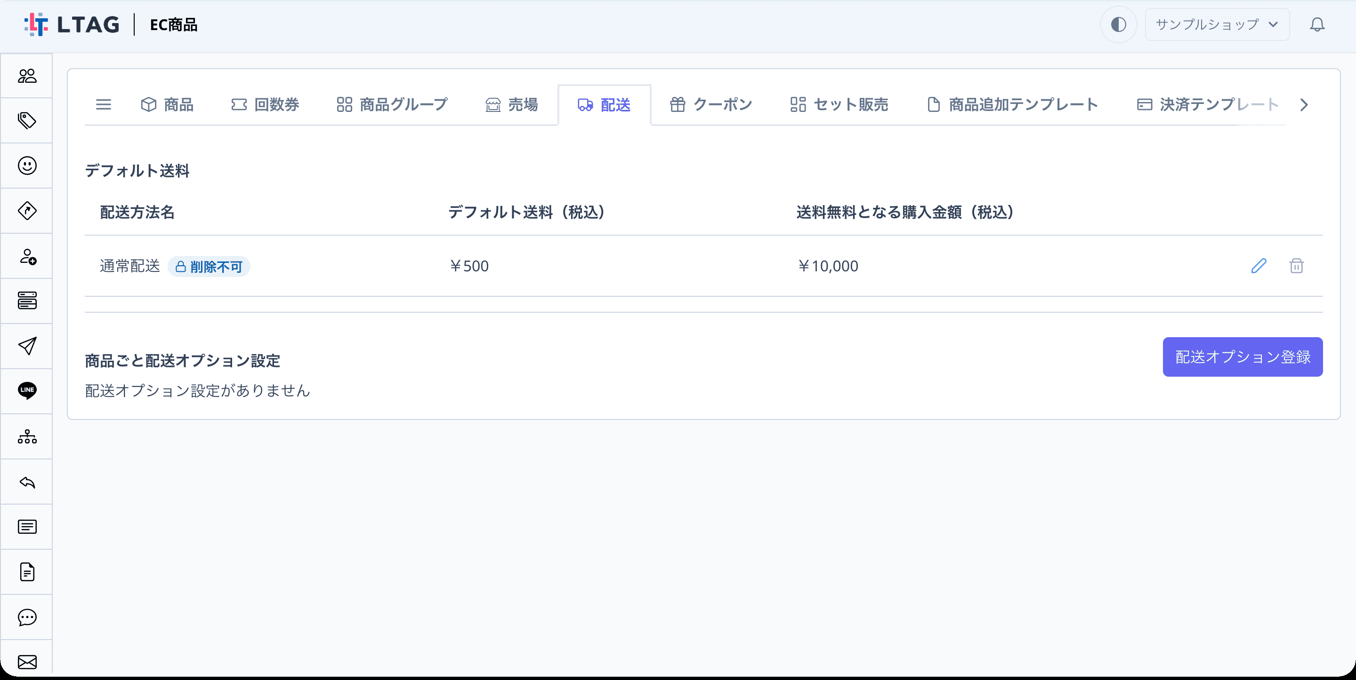The height and width of the screenshot is (680, 1356).
Task: Open the text lines message sidebar icon
Action: (x=27, y=526)
